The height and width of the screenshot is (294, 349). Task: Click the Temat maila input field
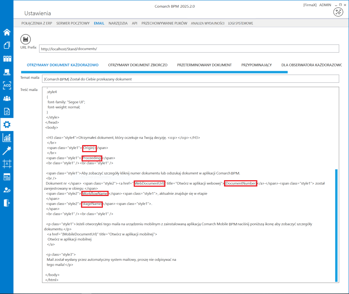[190, 79]
